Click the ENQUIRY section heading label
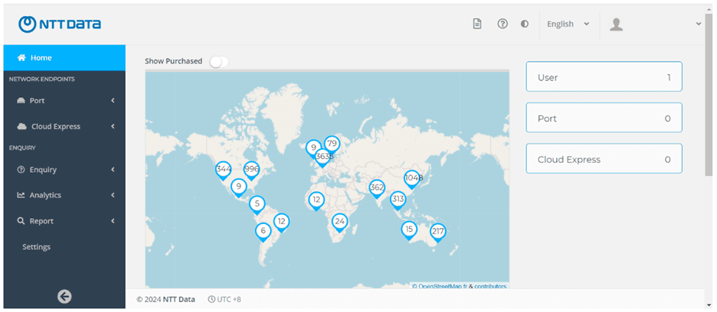717x312 pixels. click(22, 148)
